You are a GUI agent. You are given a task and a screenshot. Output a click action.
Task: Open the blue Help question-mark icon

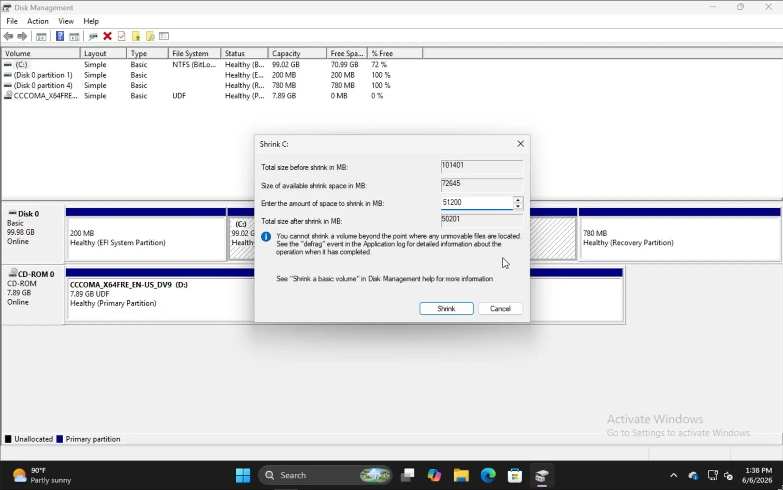click(x=60, y=36)
